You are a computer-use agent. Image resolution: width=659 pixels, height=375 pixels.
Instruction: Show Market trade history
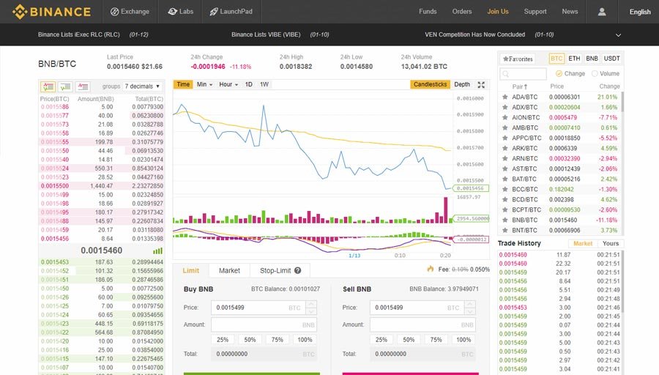tap(583, 243)
